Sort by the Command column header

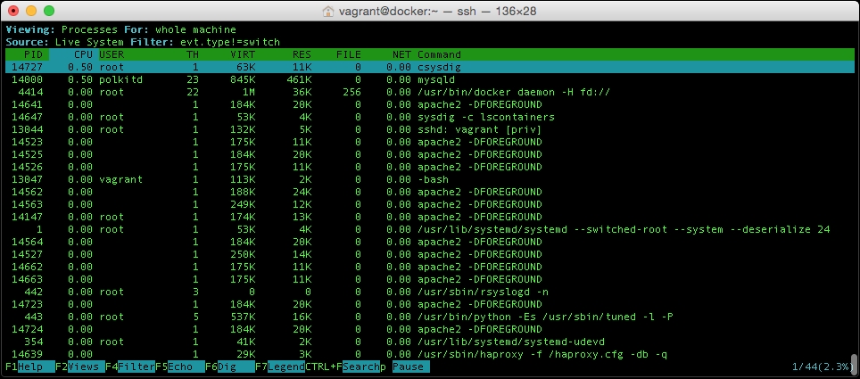click(439, 54)
